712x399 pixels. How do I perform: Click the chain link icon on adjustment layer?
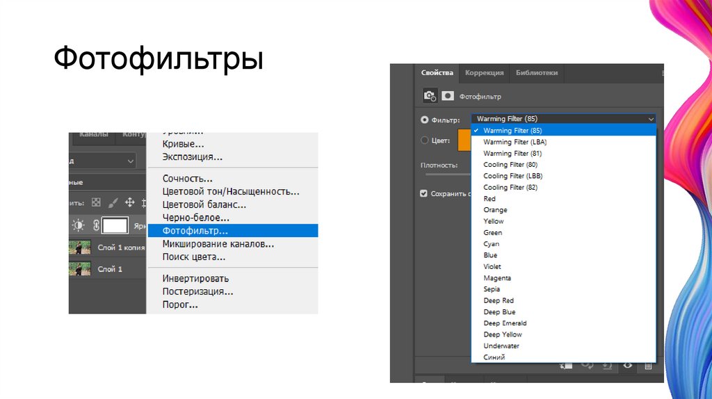coord(96,225)
